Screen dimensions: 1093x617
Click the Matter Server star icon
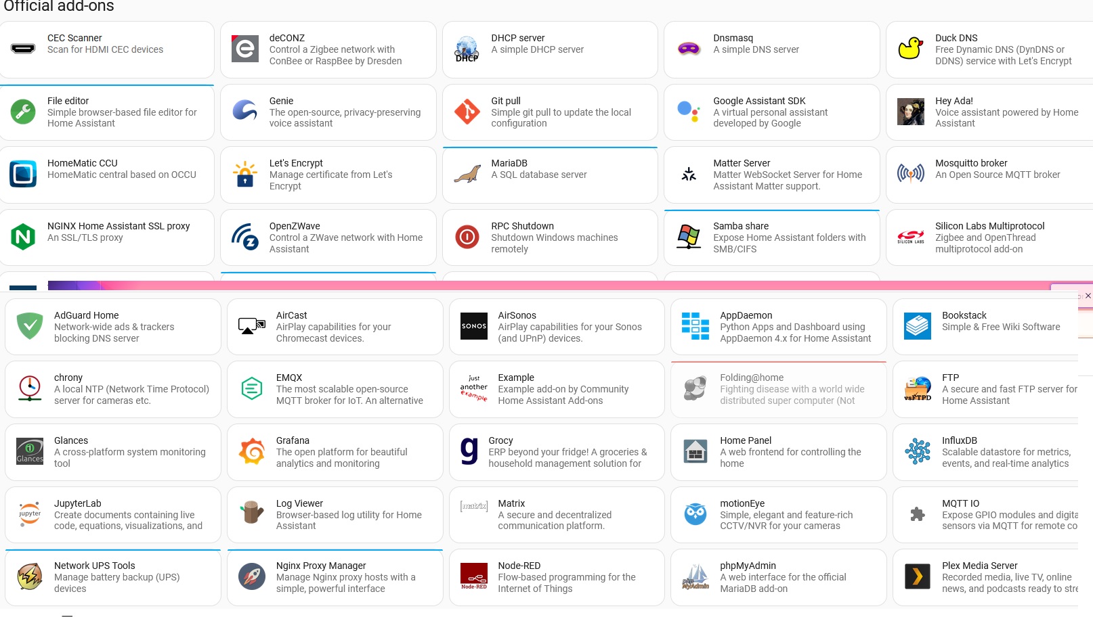point(689,175)
